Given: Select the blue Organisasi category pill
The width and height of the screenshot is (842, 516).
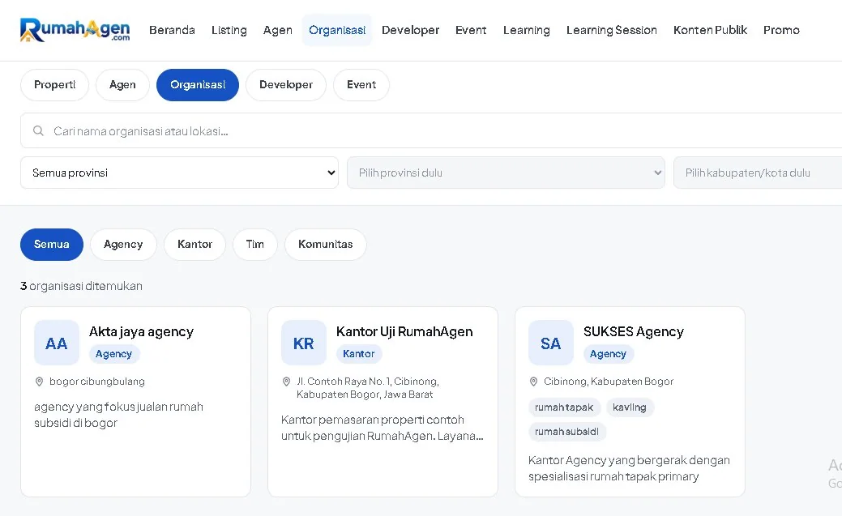Looking at the screenshot, I should point(198,85).
